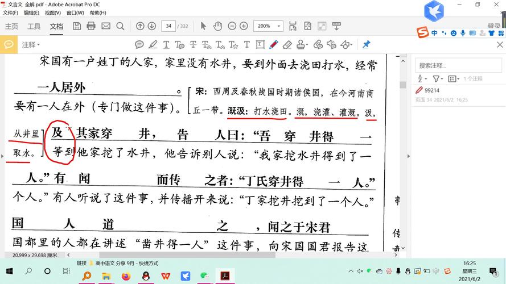Image resolution: width=506 pixels, height=284 pixels.
Task: Click the blue bird hexagon floating icon
Action: click(434, 11)
